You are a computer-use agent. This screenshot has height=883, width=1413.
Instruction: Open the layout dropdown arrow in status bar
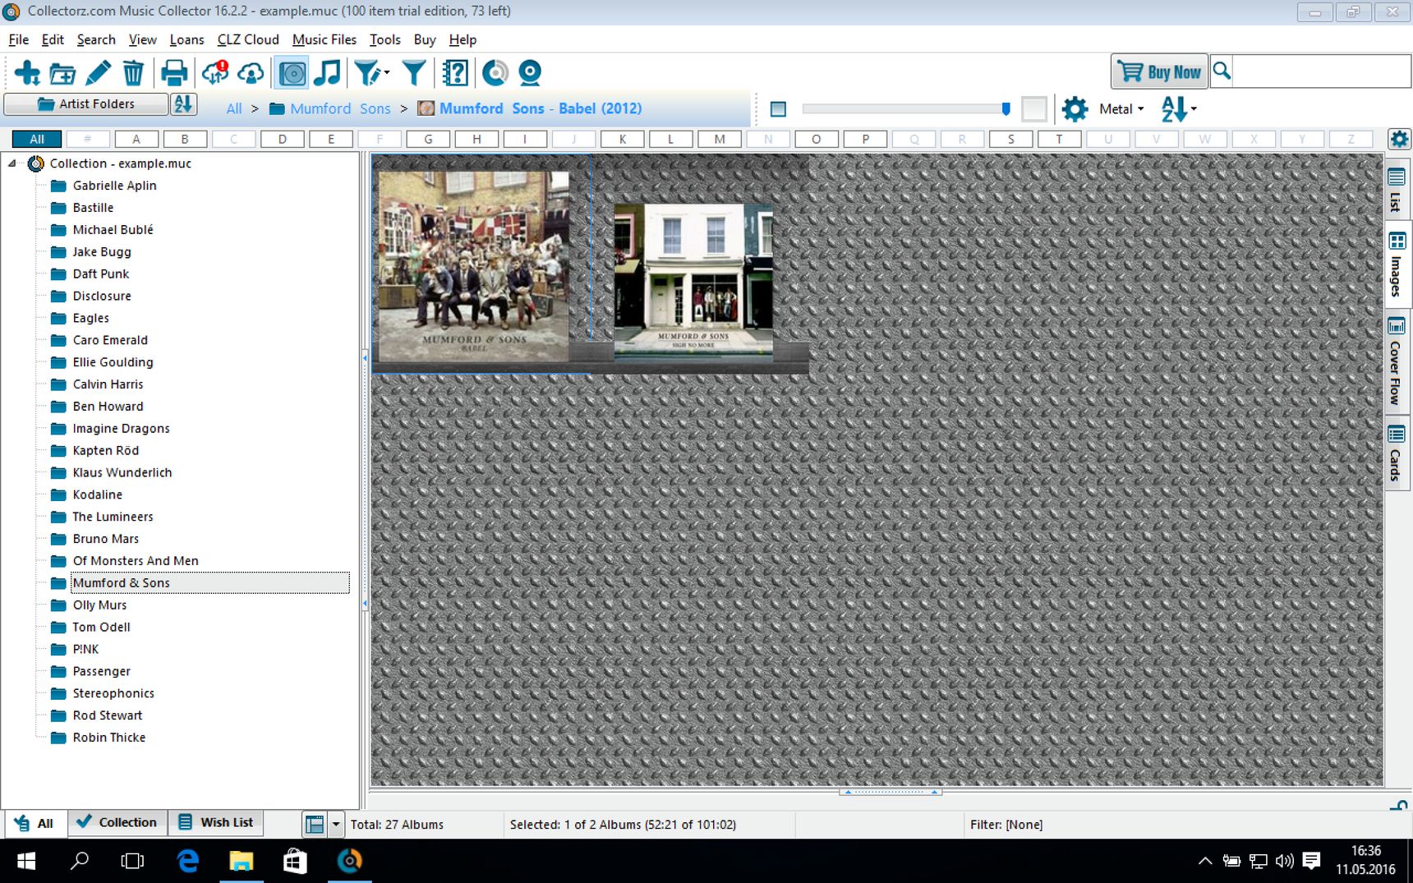pyautogui.click(x=335, y=824)
